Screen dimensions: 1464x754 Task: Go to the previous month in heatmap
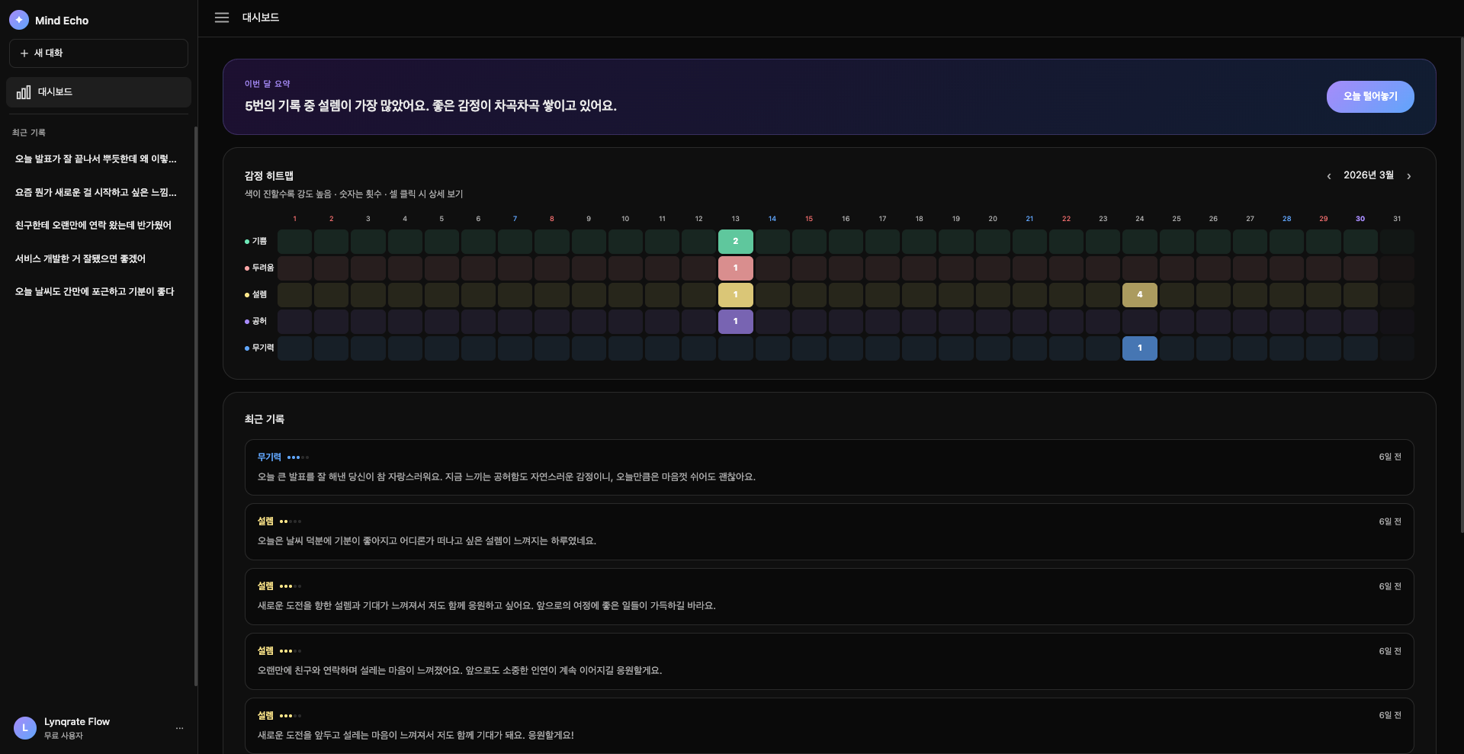(1329, 176)
